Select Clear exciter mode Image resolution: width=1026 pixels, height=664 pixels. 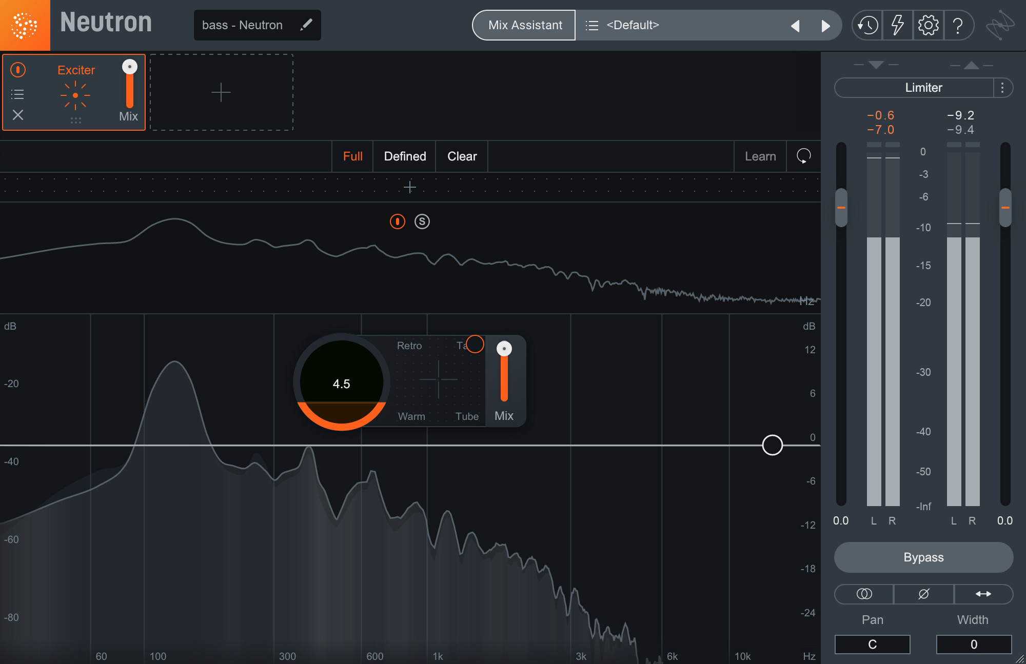(x=462, y=156)
